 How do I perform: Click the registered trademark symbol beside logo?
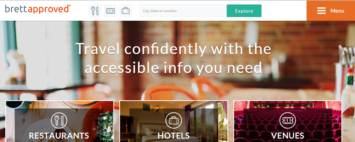[70, 6]
